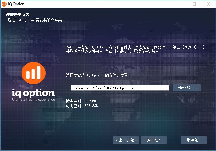Close the IQ Option installer window
The height and width of the screenshot is (151, 216).
click(209, 4)
